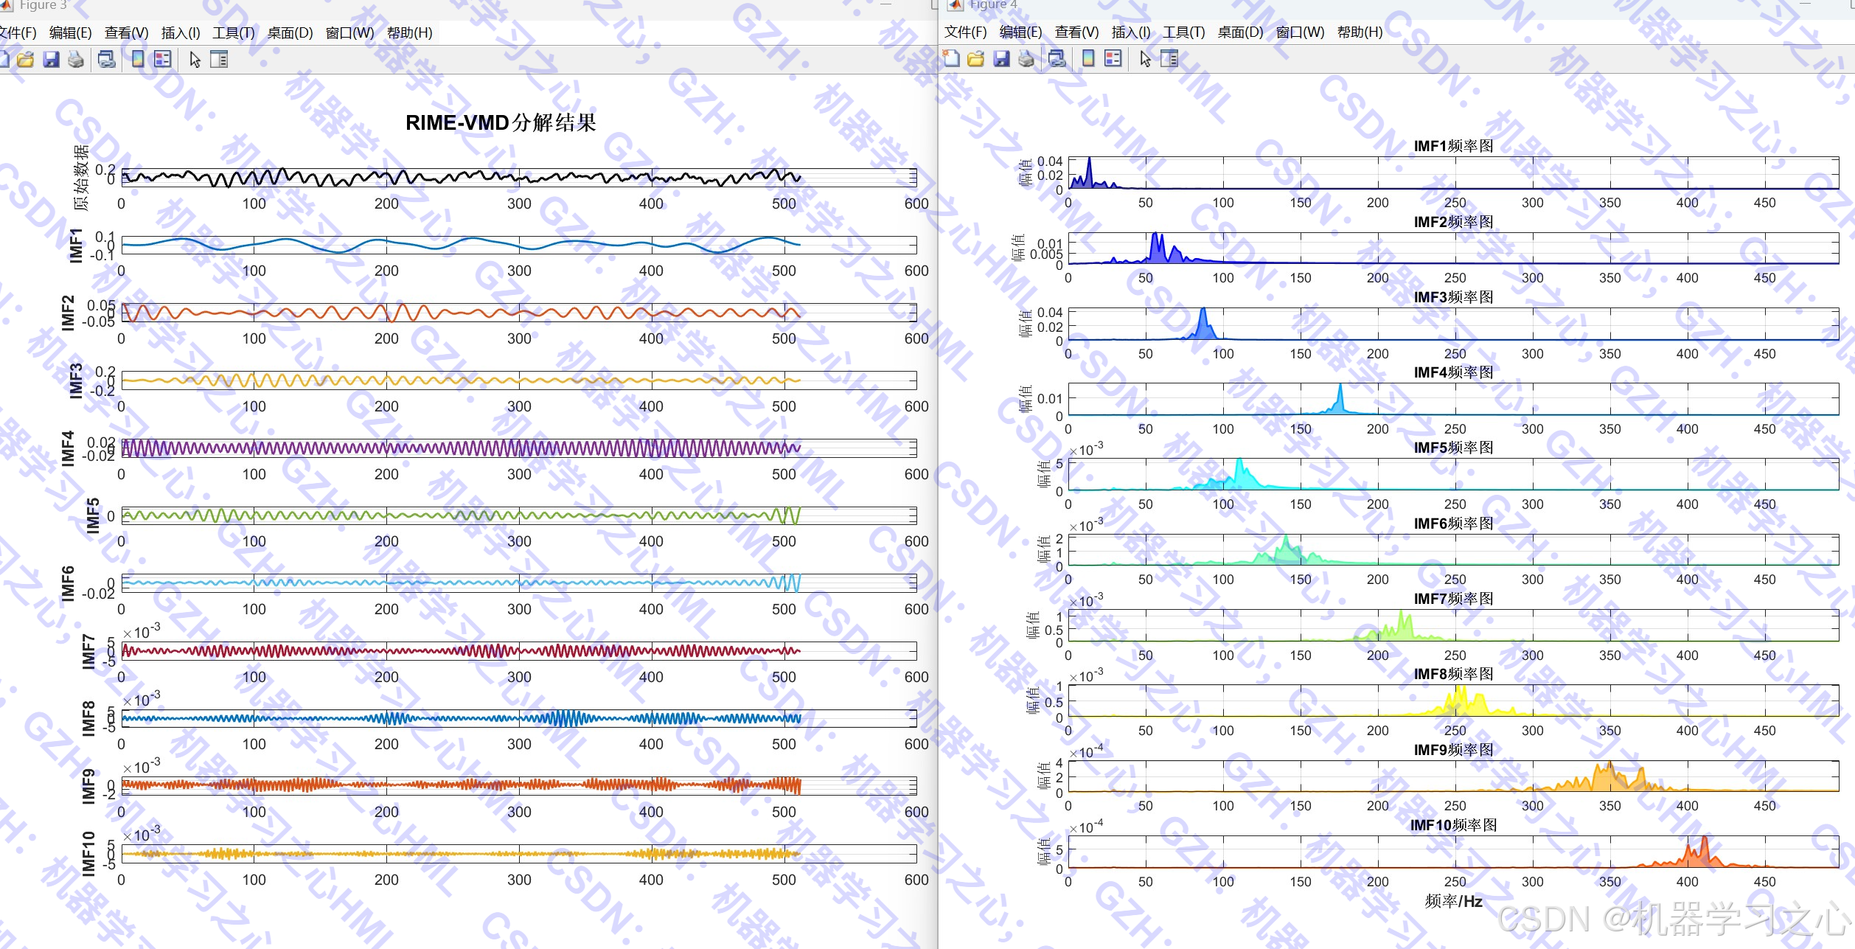Toggle Edit Plot arrow in Figure 3

click(195, 60)
